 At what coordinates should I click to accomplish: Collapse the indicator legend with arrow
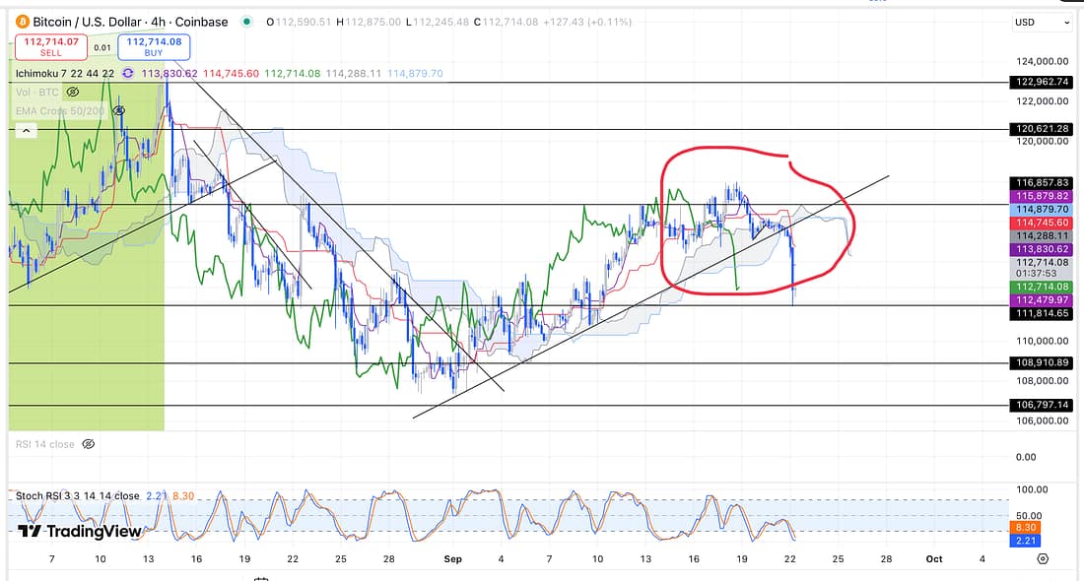click(26, 130)
